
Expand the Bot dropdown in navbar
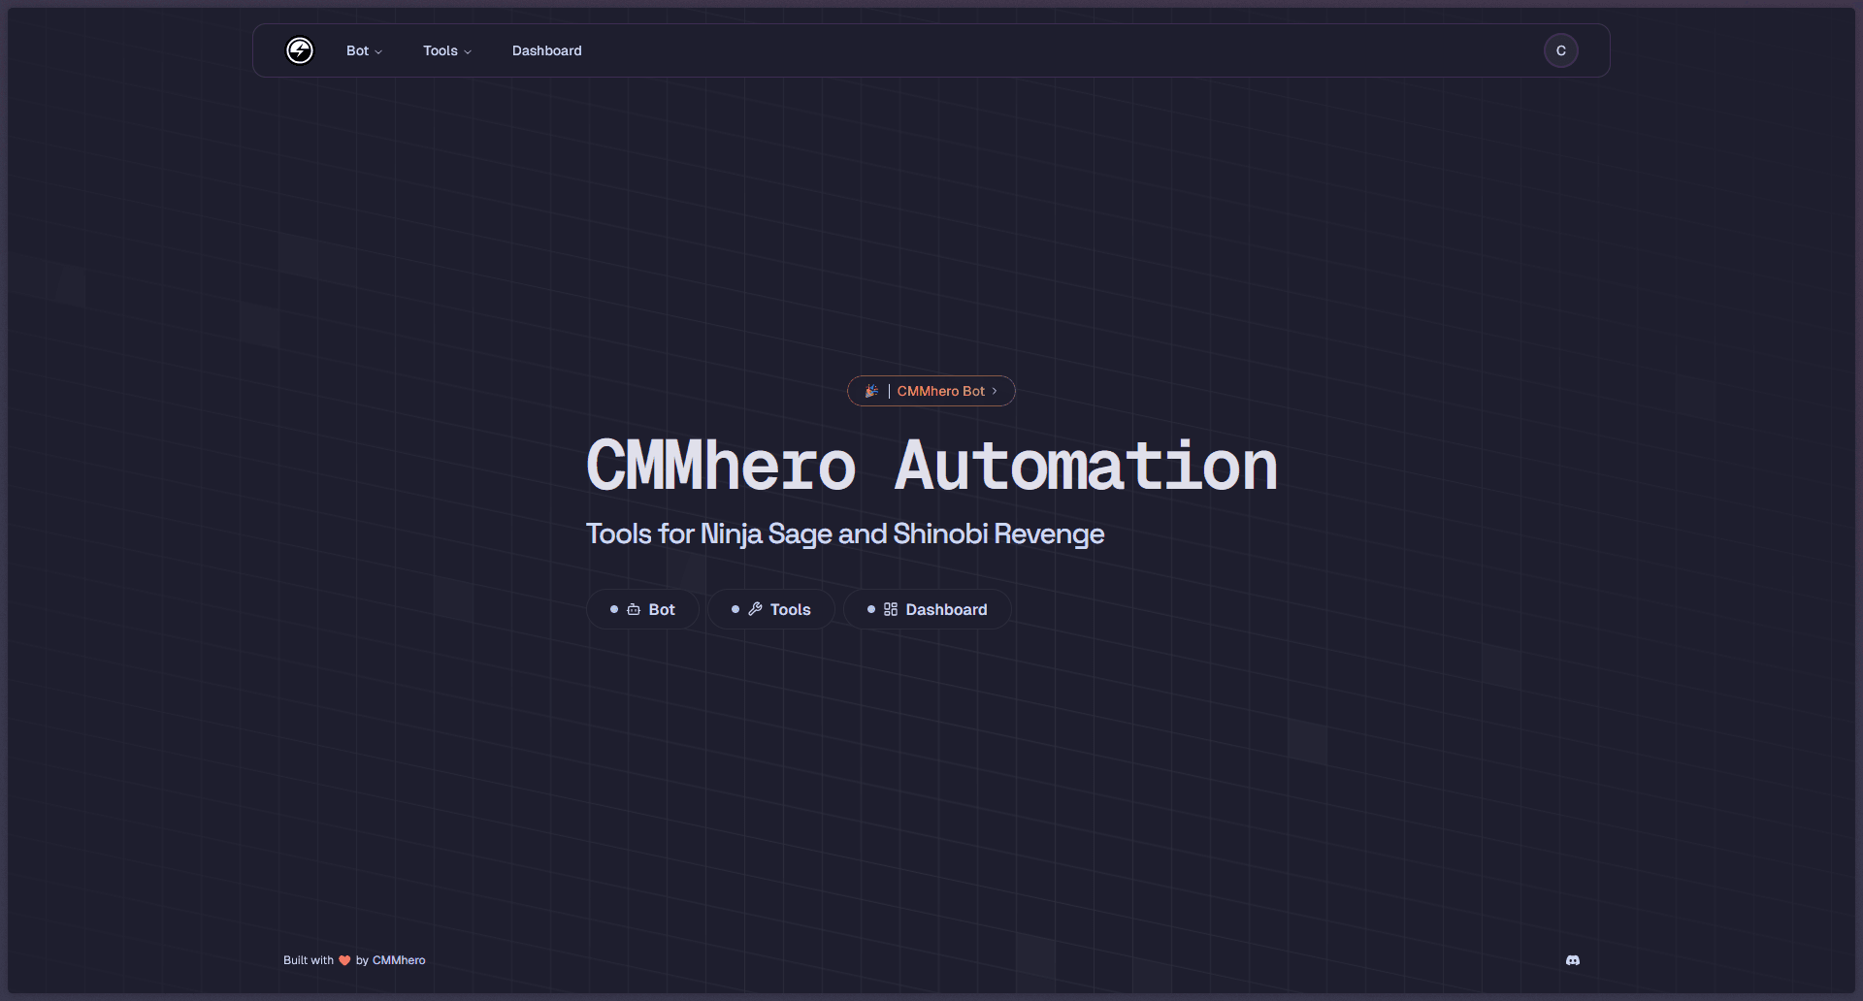point(364,50)
